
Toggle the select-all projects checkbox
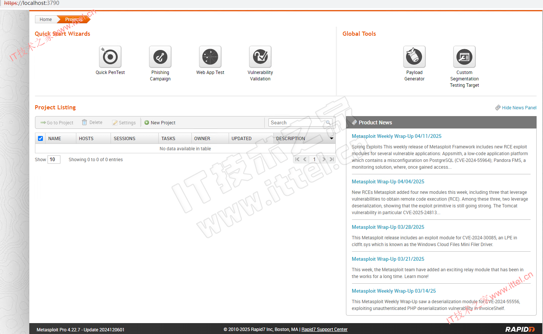(40, 138)
